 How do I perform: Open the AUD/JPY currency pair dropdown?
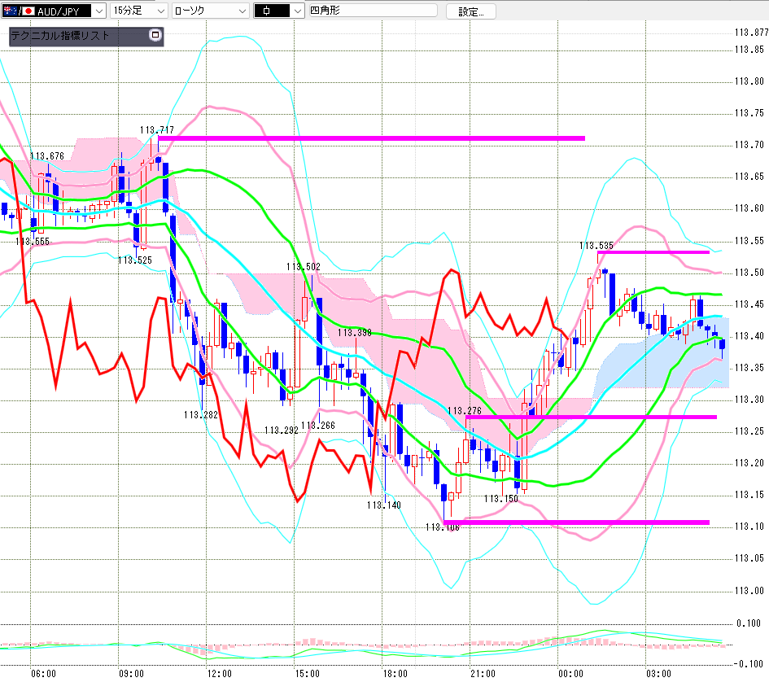point(53,11)
